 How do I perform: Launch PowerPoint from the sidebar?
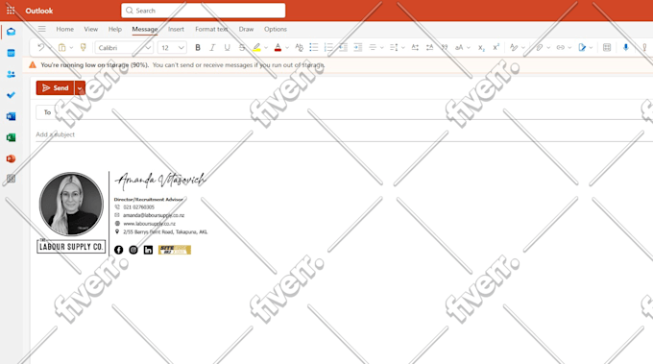click(x=11, y=158)
